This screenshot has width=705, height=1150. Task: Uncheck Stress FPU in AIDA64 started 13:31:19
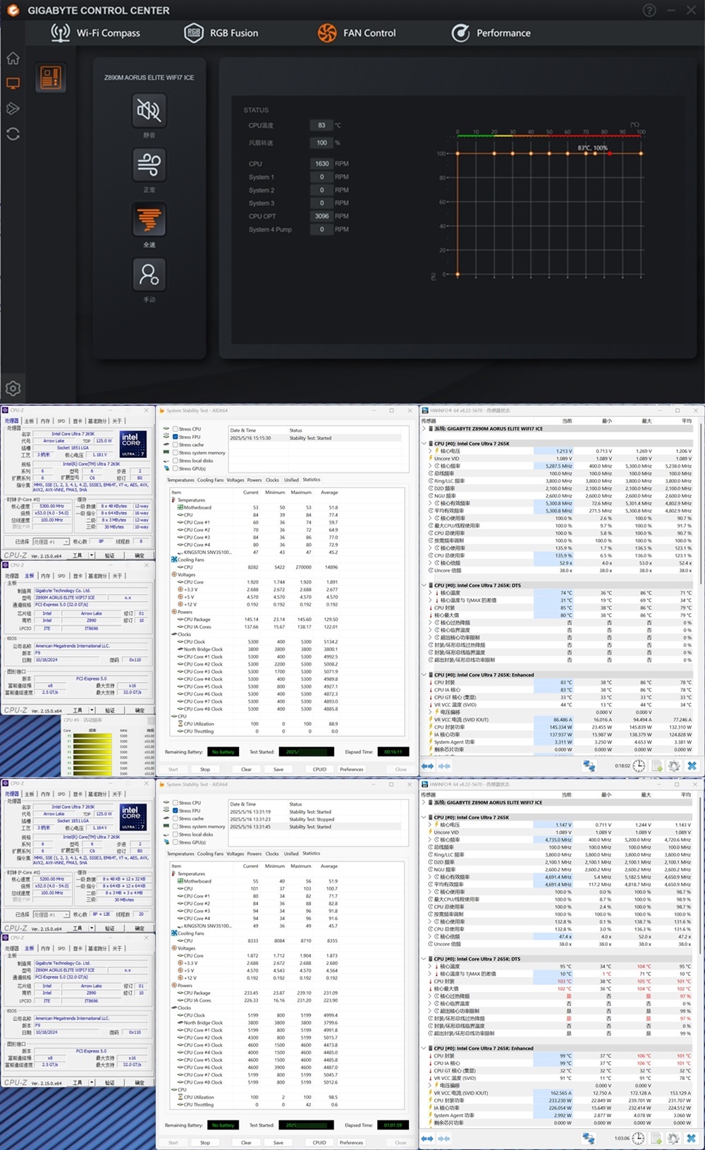click(x=175, y=811)
